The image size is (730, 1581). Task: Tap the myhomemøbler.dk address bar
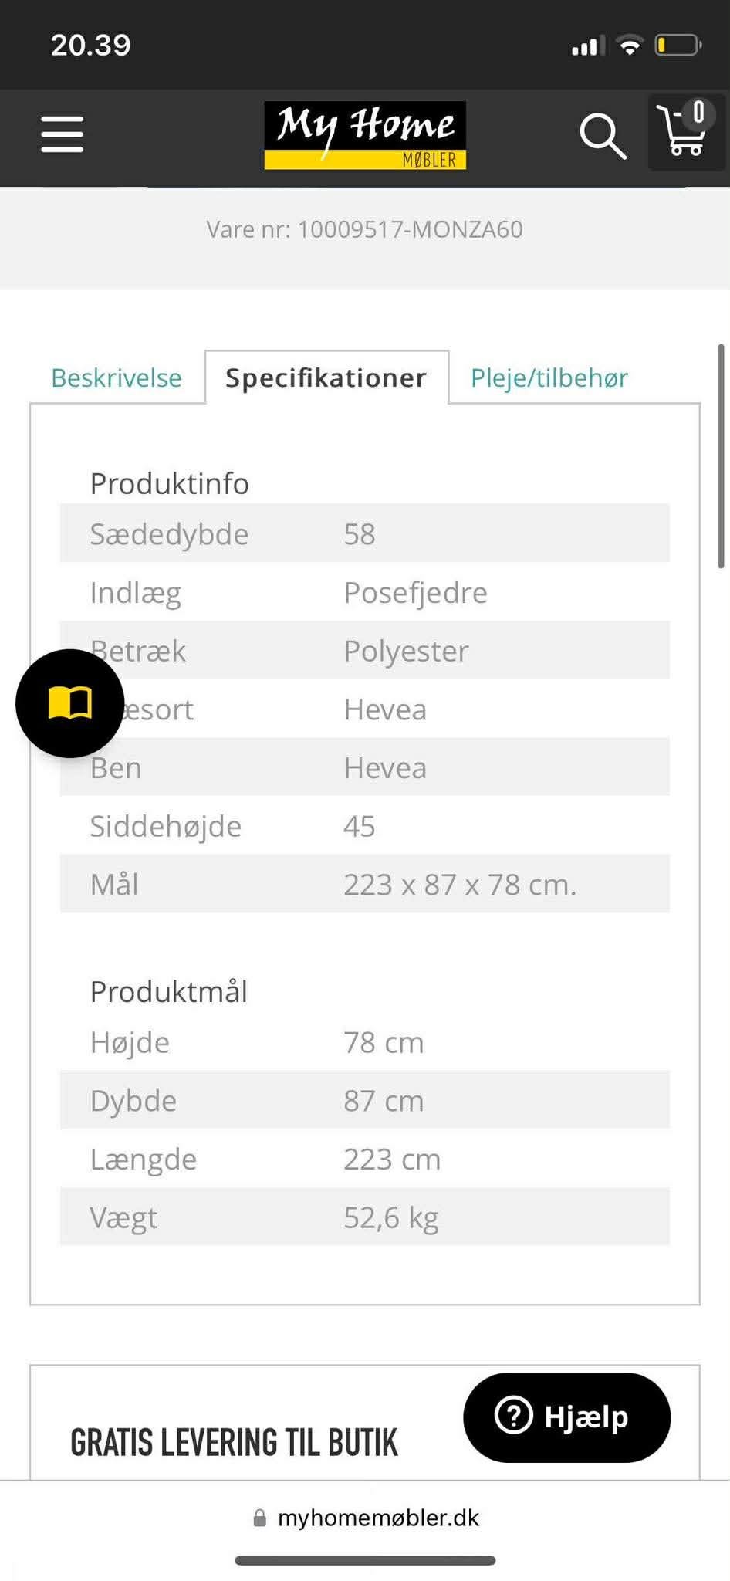coord(378,1518)
